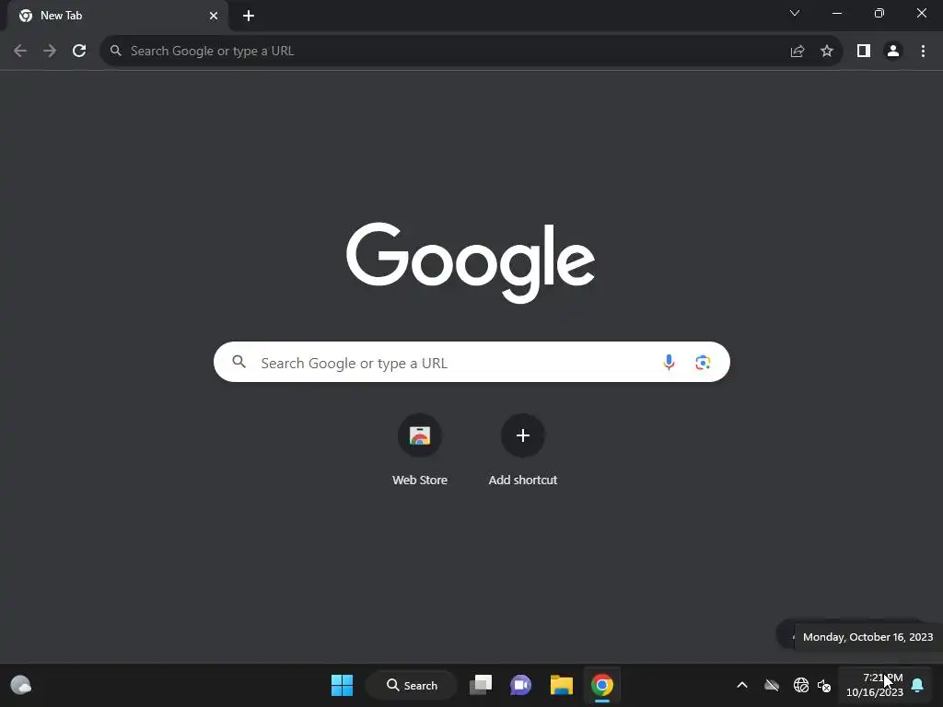Open notifications bell icon
Image resolution: width=943 pixels, height=707 pixels.
click(x=918, y=685)
